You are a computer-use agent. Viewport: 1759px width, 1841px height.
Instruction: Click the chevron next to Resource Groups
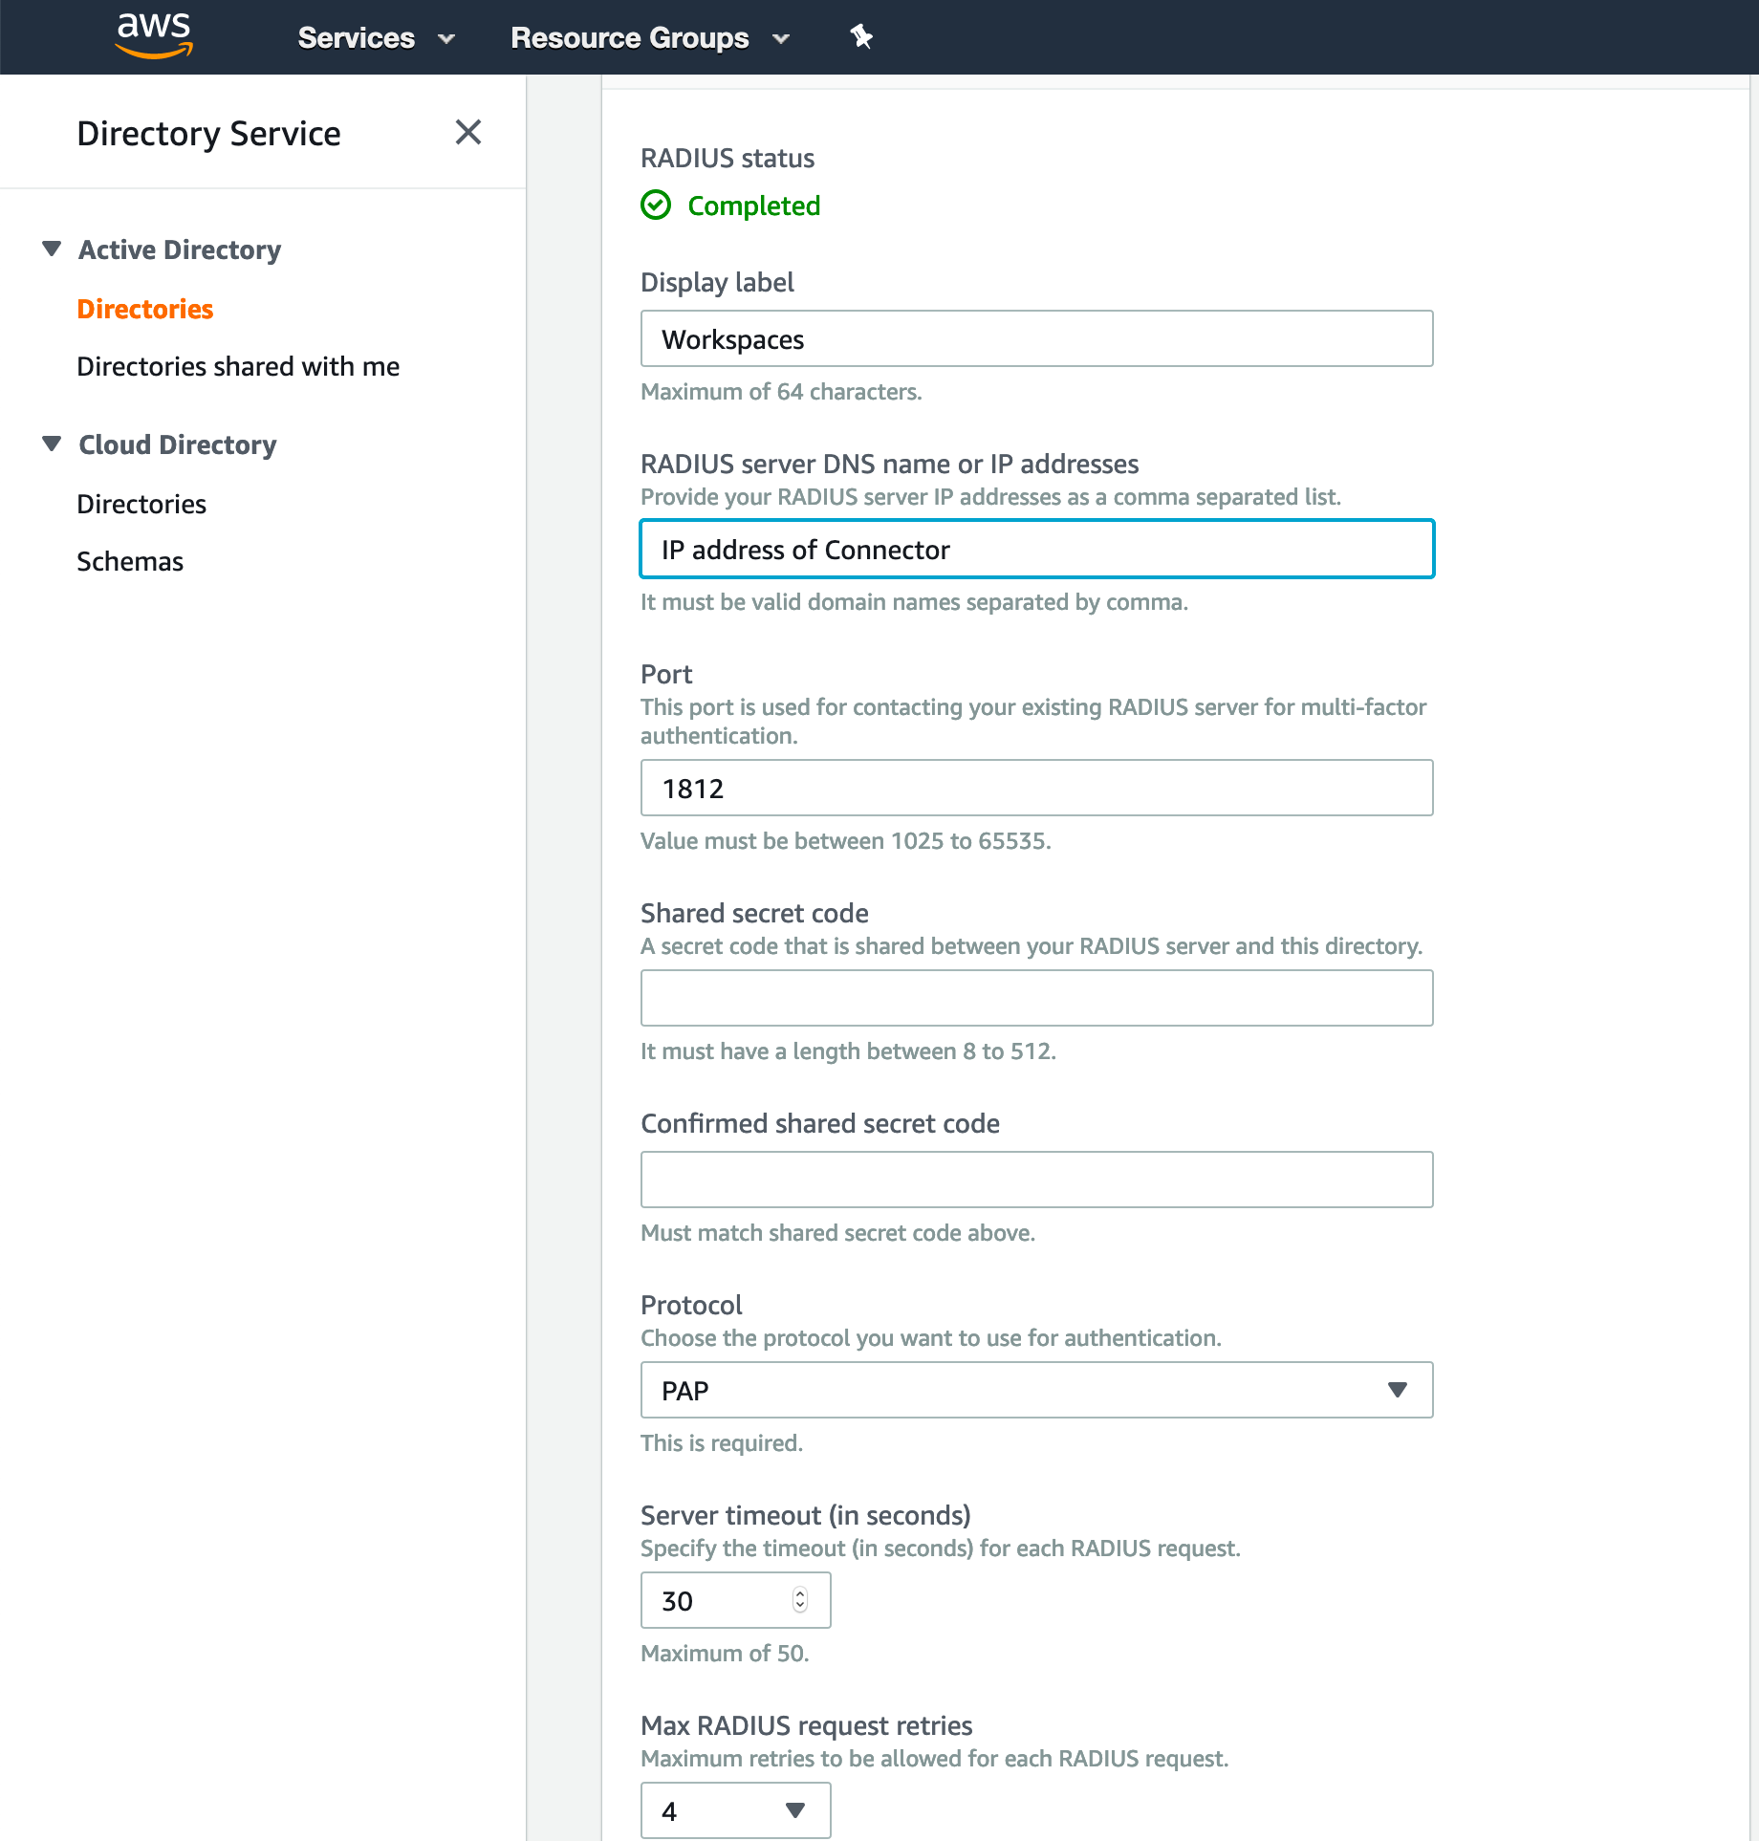click(781, 39)
